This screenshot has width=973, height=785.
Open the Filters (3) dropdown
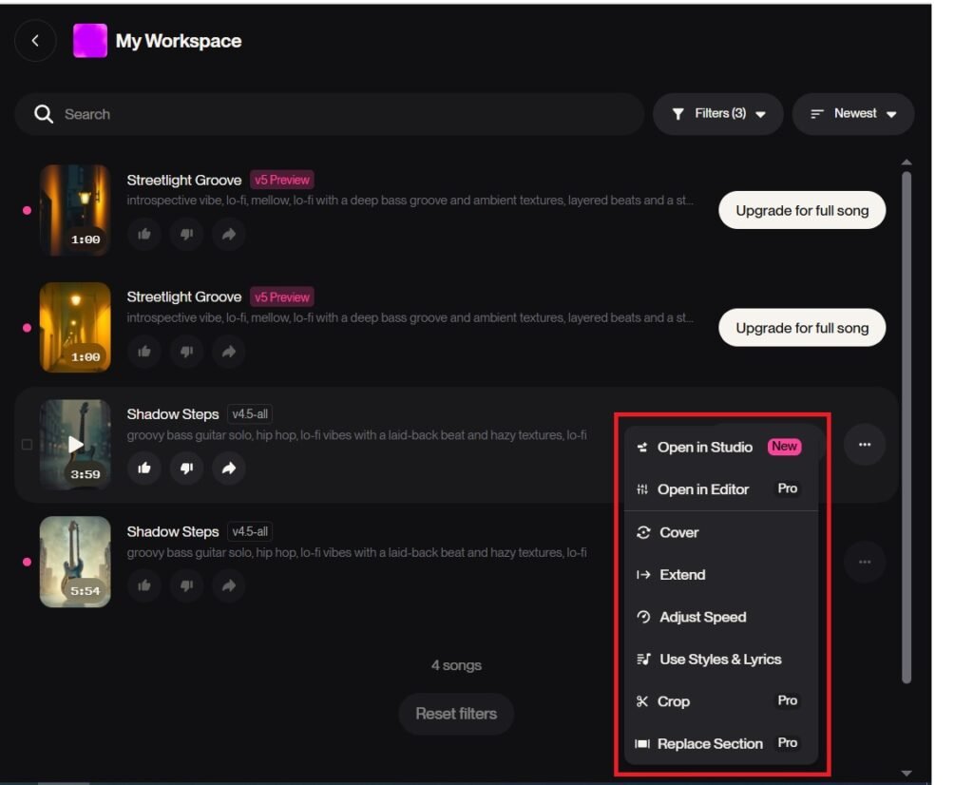click(717, 114)
